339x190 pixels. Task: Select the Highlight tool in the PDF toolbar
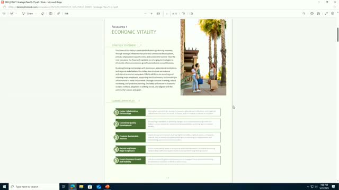coord(12,14)
